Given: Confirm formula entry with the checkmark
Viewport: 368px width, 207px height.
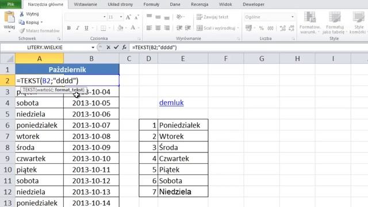Looking at the screenshot, I should (x=116, y=47).
